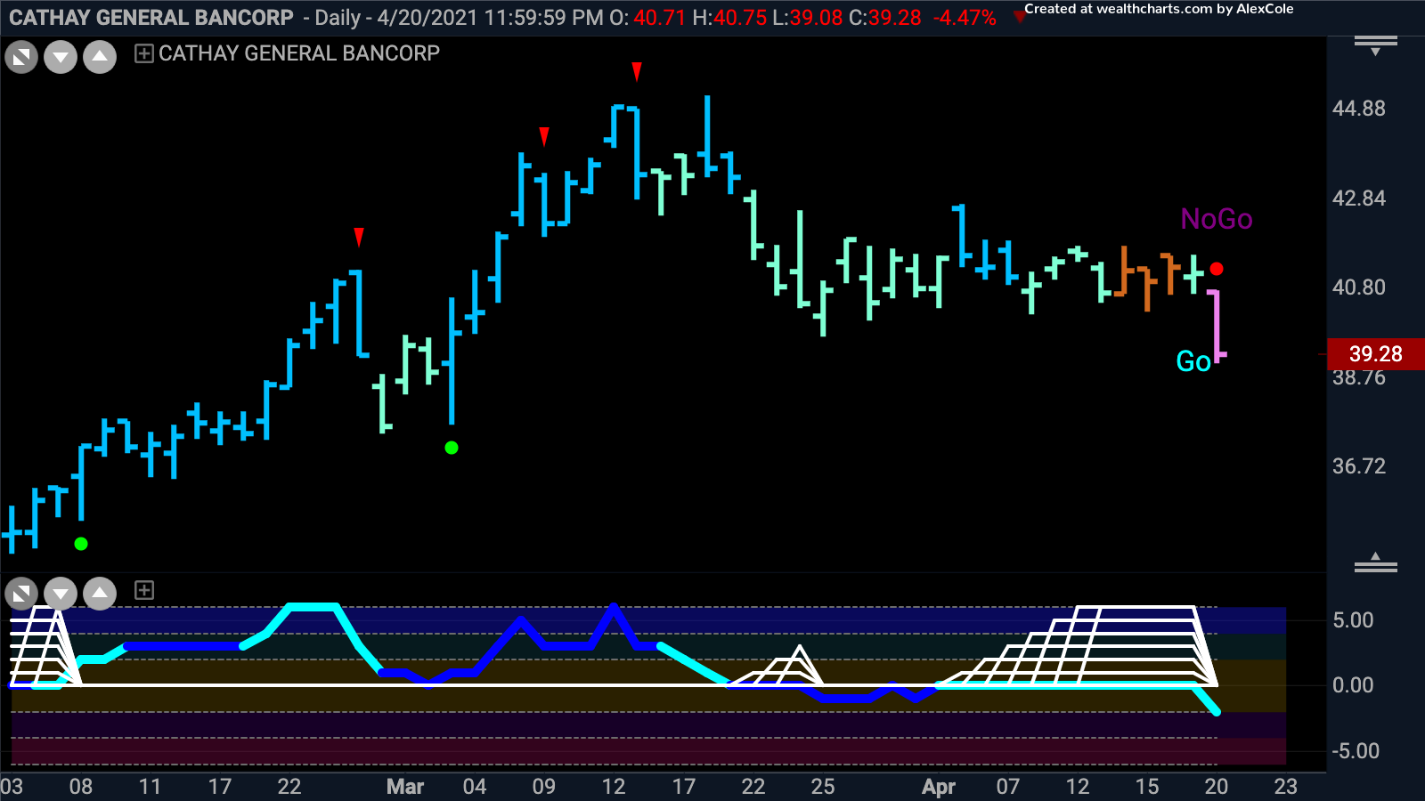Click the Created at wealthcharts.com by AlexCole text

point(1159,9)
